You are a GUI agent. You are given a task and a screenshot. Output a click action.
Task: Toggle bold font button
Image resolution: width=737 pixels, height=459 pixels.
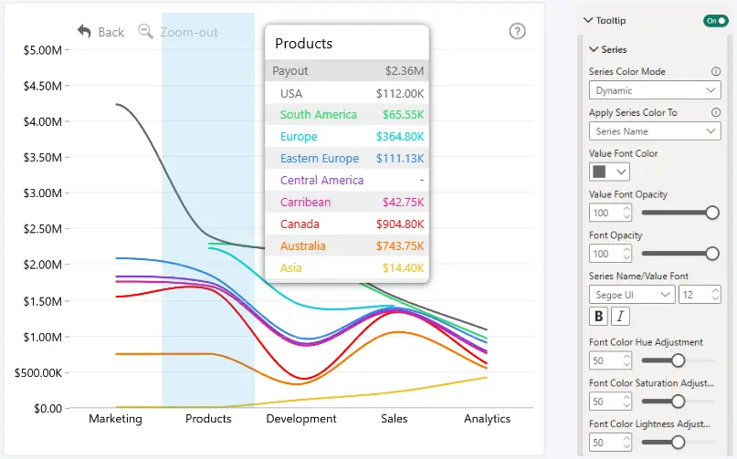point(598,316)
